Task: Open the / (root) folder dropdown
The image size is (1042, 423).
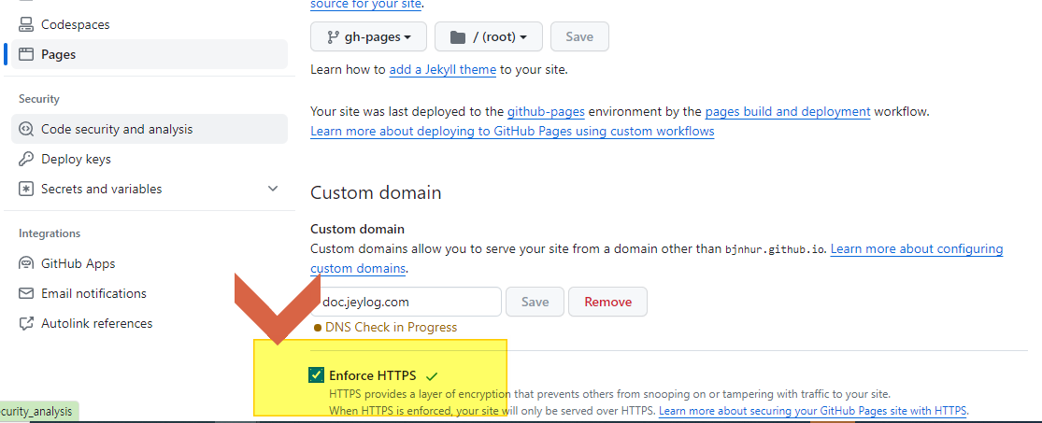Action: pos(489,36)
